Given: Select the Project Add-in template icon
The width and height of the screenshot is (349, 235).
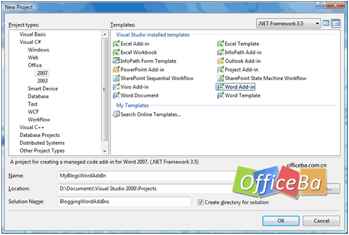Looking at the screenshot, I should tap(220, 70).
